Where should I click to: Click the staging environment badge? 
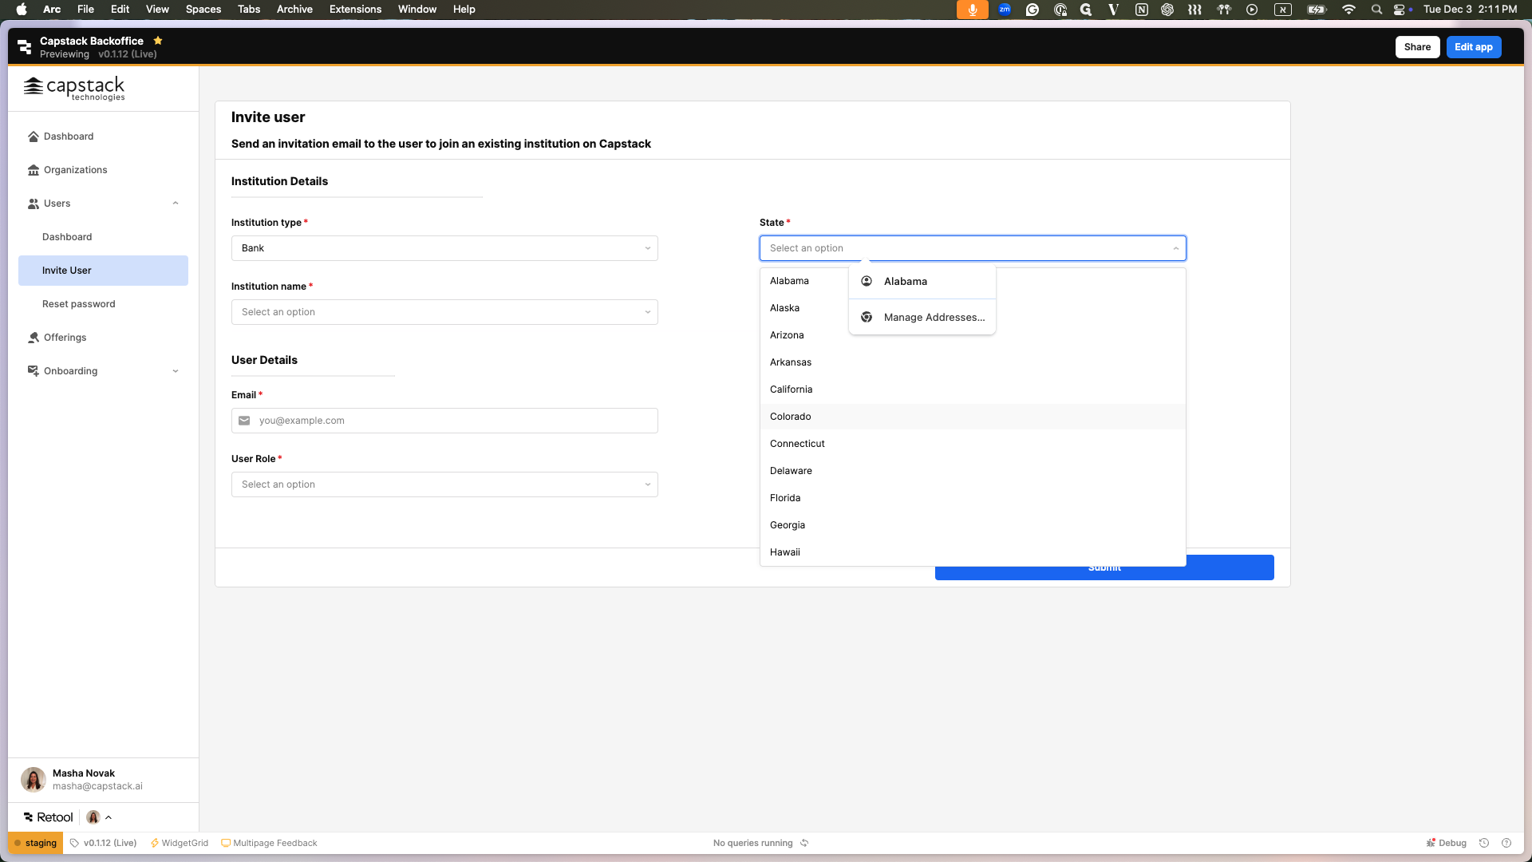coord(35,843)
